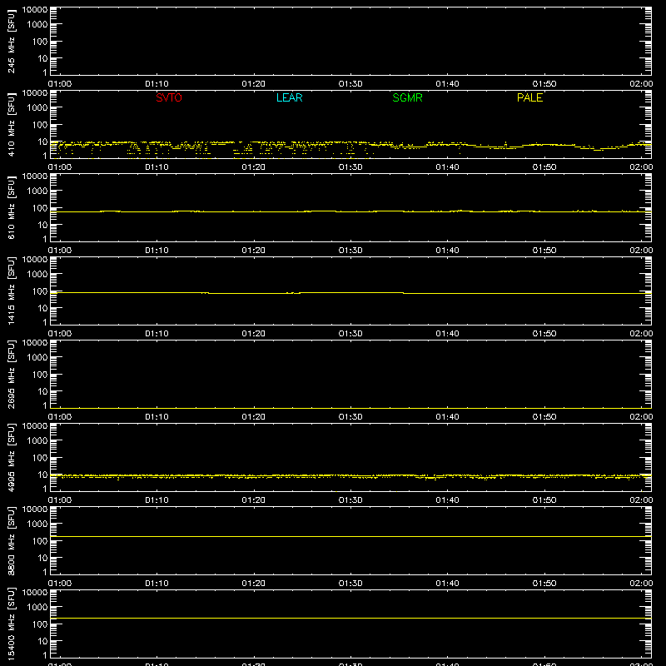The height and width of the screenshot is (666, 666).
Task: Select the '4995 MHz [SFU]' axis title
Action: point(11,457)
